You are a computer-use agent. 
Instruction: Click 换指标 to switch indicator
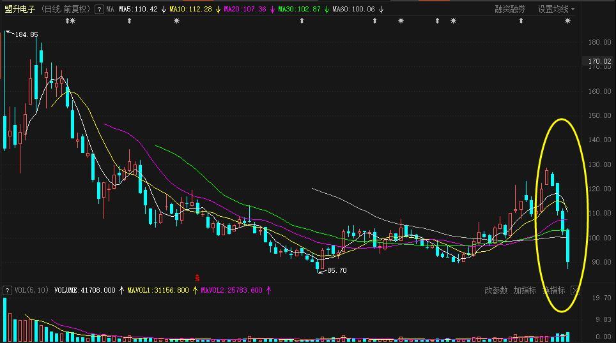coord(553,291)
